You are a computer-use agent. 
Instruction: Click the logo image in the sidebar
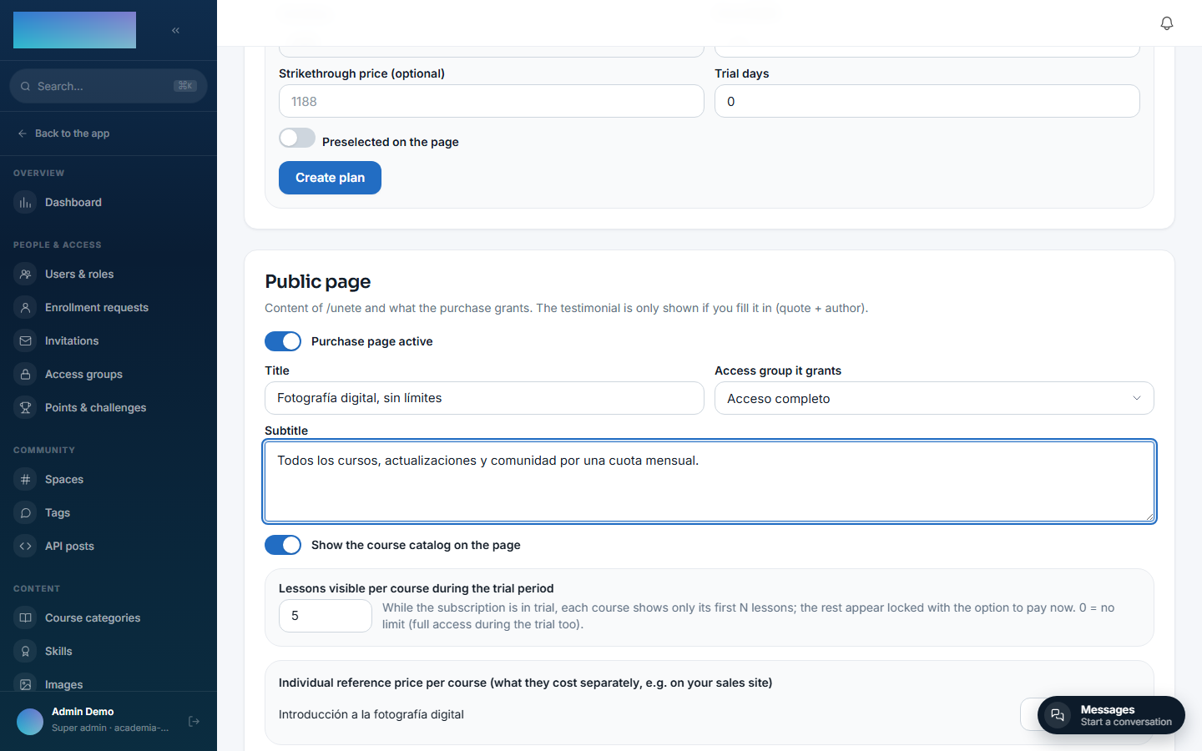74,30
